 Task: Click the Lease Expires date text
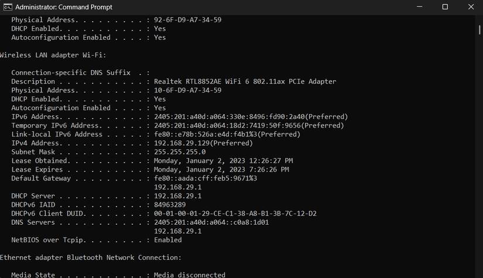(x=221, y=170)
